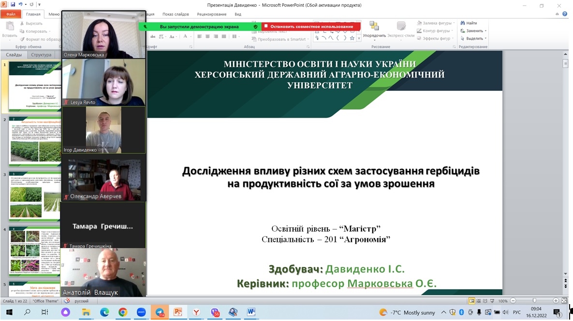Zoom in with the plus button
The height and width of the screenshot is (321, 573).
point(556,301)
